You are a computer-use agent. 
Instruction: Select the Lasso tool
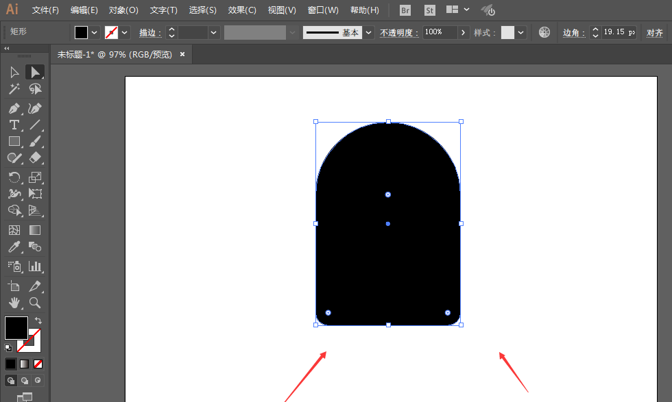pos(35,88)
